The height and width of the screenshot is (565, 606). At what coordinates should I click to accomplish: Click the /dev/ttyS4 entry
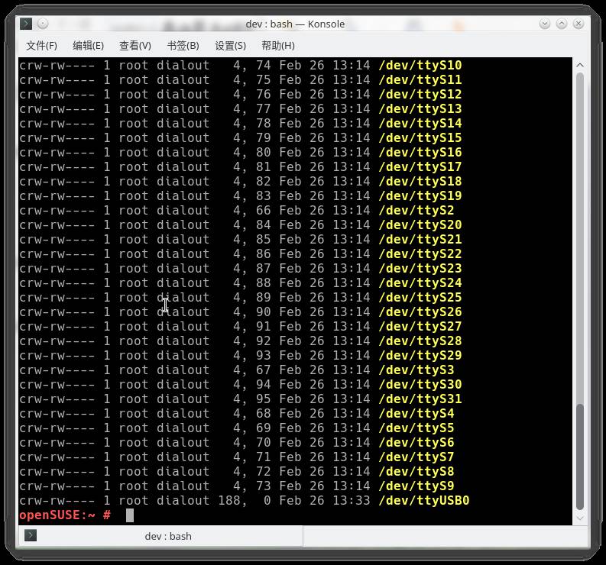[416, 414]
